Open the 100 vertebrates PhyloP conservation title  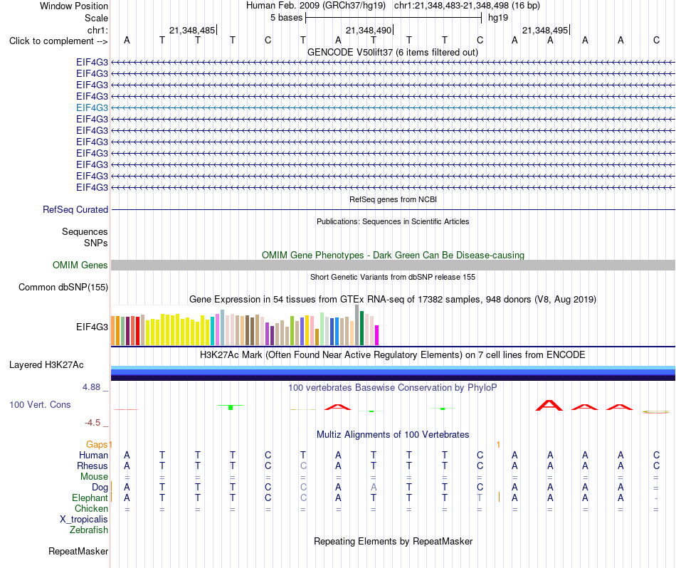point(393,387)
